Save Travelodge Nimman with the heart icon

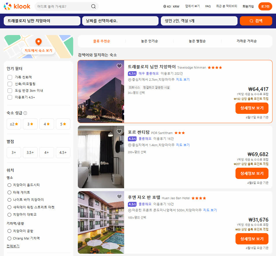coord(119,66)
